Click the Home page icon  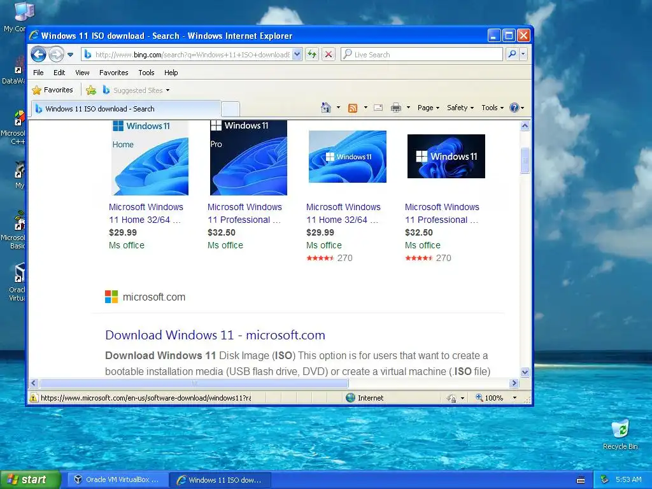(325, 108)
